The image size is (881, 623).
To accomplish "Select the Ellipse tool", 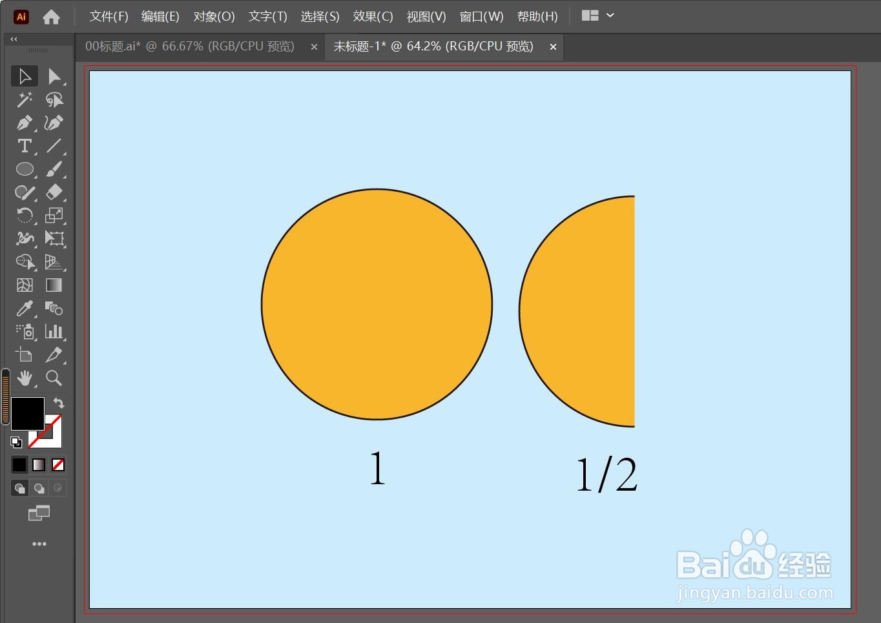I will coord(25,169).
